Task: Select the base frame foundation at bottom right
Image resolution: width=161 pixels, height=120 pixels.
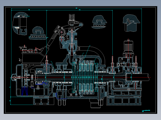Action: 124,101
